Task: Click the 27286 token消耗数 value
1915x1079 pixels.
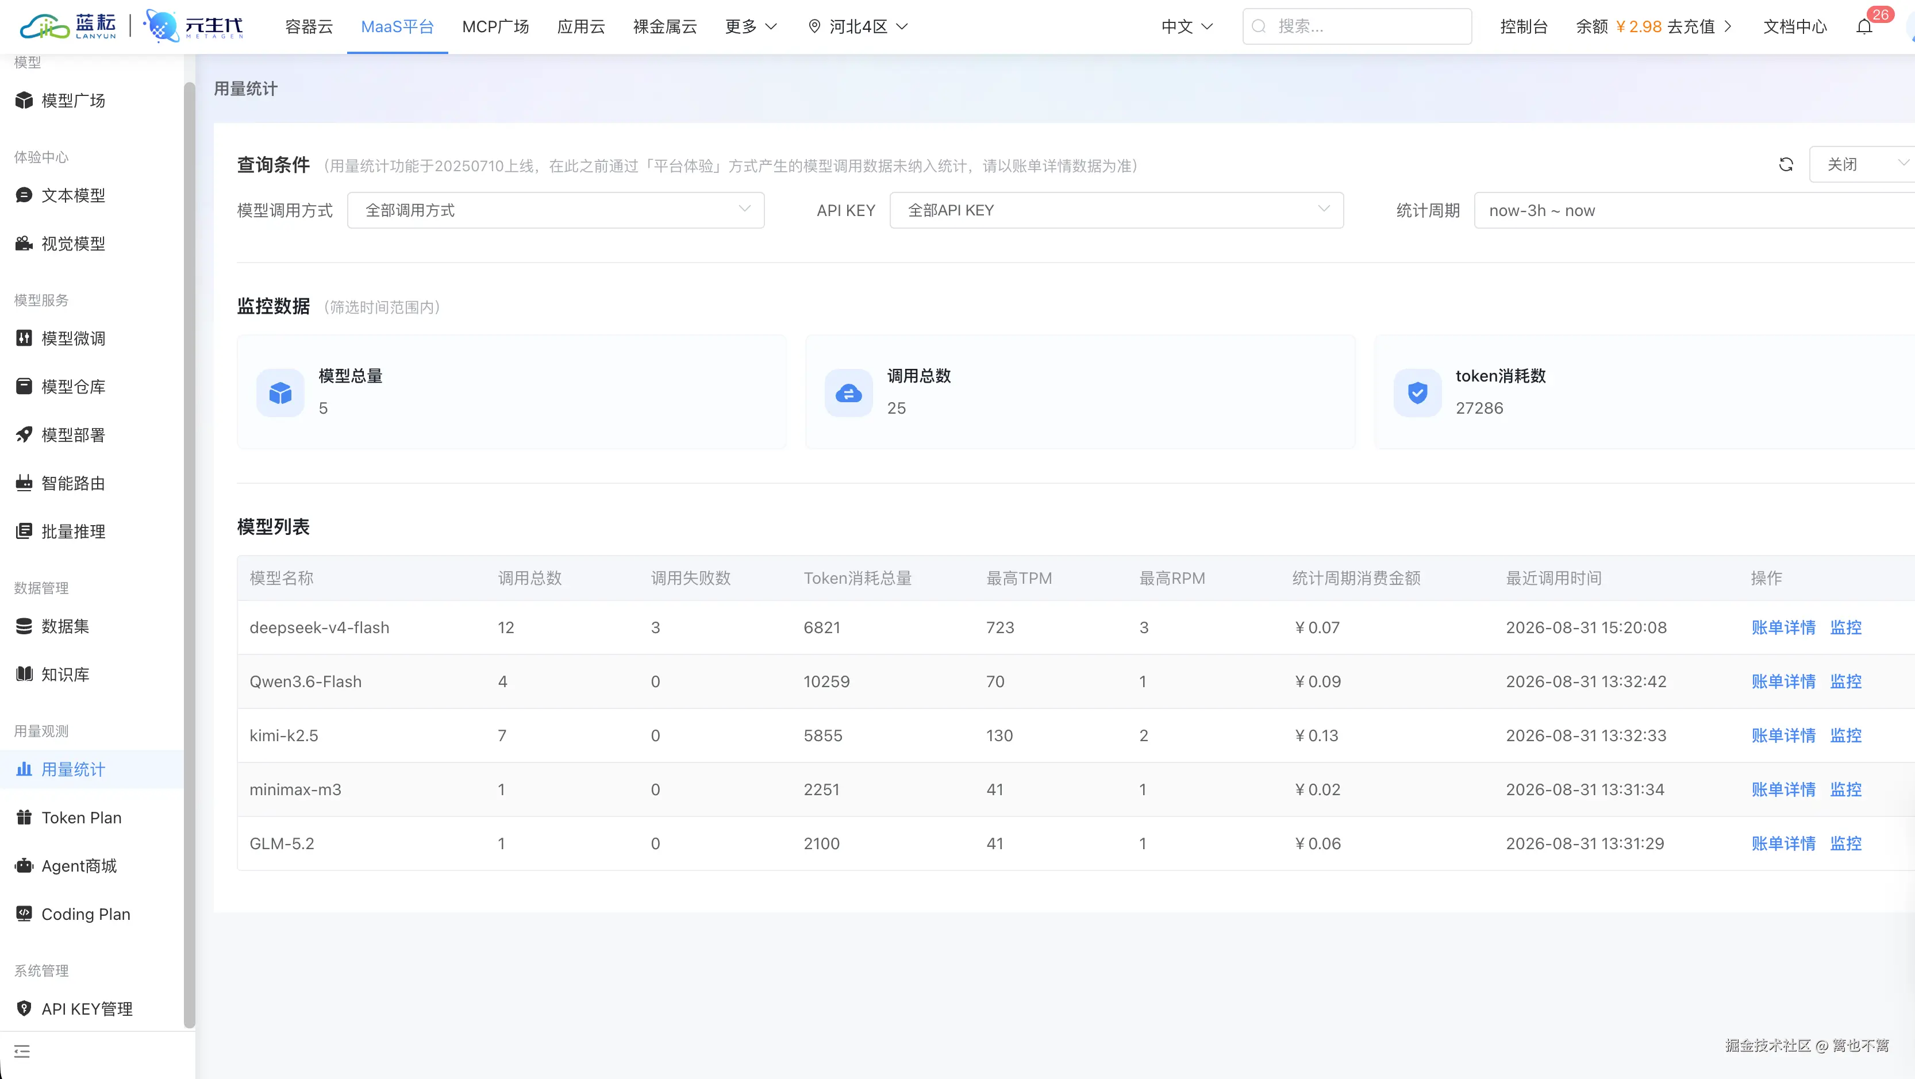Action: pos(1479,408)
